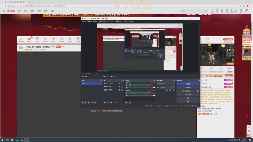This screenshot has width=253, height=142.
Task: Add a new source in OBS sources panel
Action: coord(105,102)
